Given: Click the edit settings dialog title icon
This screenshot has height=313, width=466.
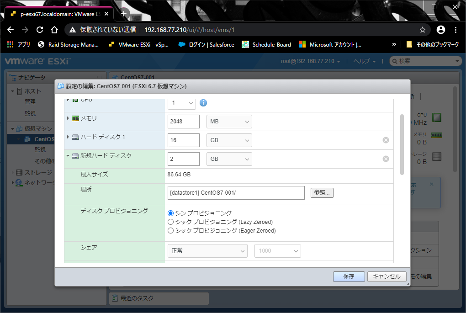Looking at the screenshot, I should tap(61, 86).
